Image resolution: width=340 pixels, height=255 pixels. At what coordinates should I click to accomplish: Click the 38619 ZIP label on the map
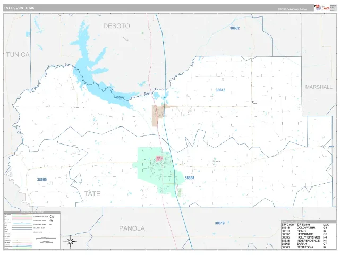(x=219, y=223)
